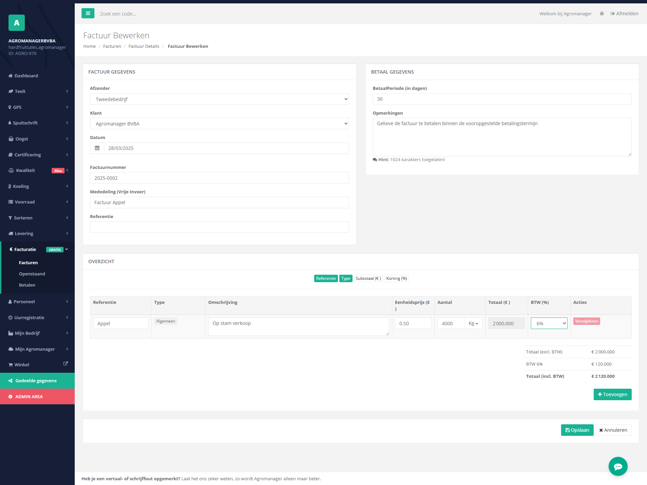Collapse the Facturatie menu chevron
The height and width of the screenshot is (485, 647).
(x=67, y=249)
